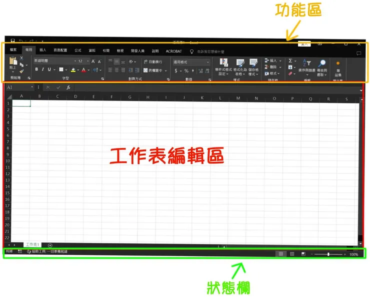Click Find & Select (尋找與選取) button

point(322,68)
